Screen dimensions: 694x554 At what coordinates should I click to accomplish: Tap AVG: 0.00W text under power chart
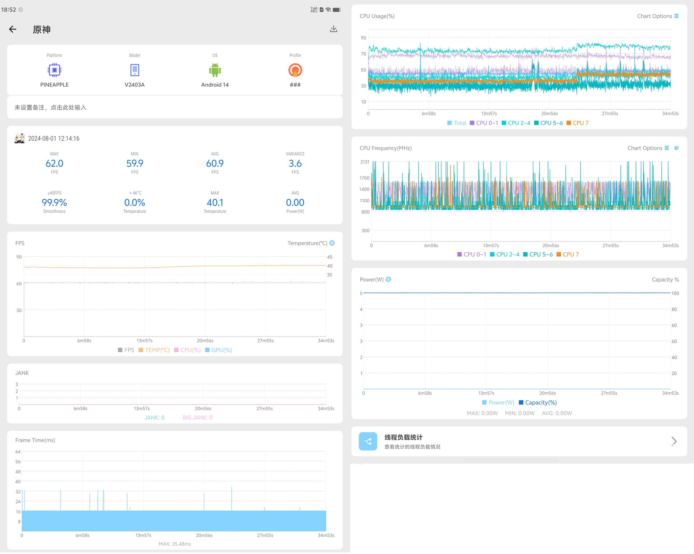pyautogui.click(x=557, y=413)
